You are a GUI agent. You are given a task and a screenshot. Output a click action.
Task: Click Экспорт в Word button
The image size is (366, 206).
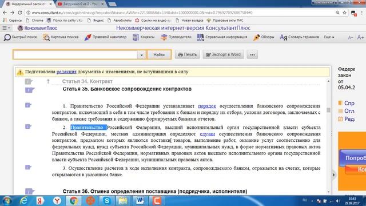(x=223, y=55)
